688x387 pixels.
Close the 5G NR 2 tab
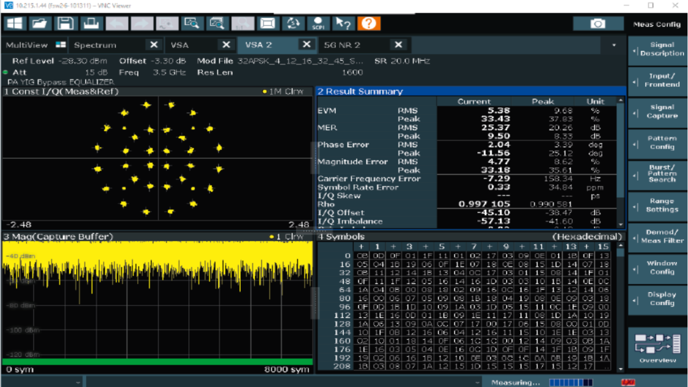pos(398,45)
